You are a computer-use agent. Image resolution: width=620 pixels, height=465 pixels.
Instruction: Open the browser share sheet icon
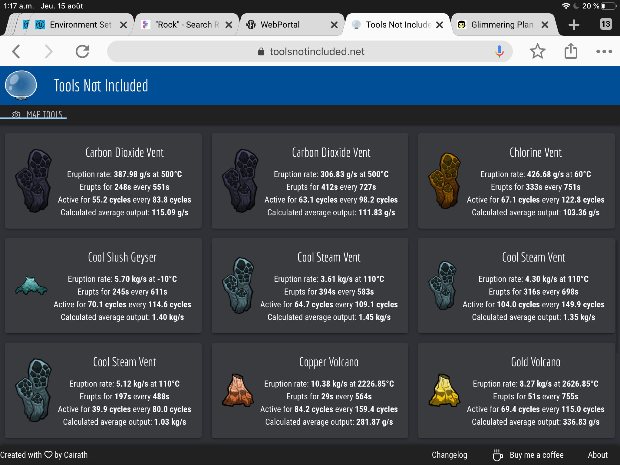(571, 51)
